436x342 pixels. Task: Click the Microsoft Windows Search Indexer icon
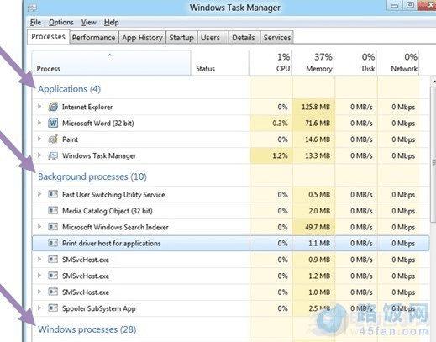coord(53,227)
